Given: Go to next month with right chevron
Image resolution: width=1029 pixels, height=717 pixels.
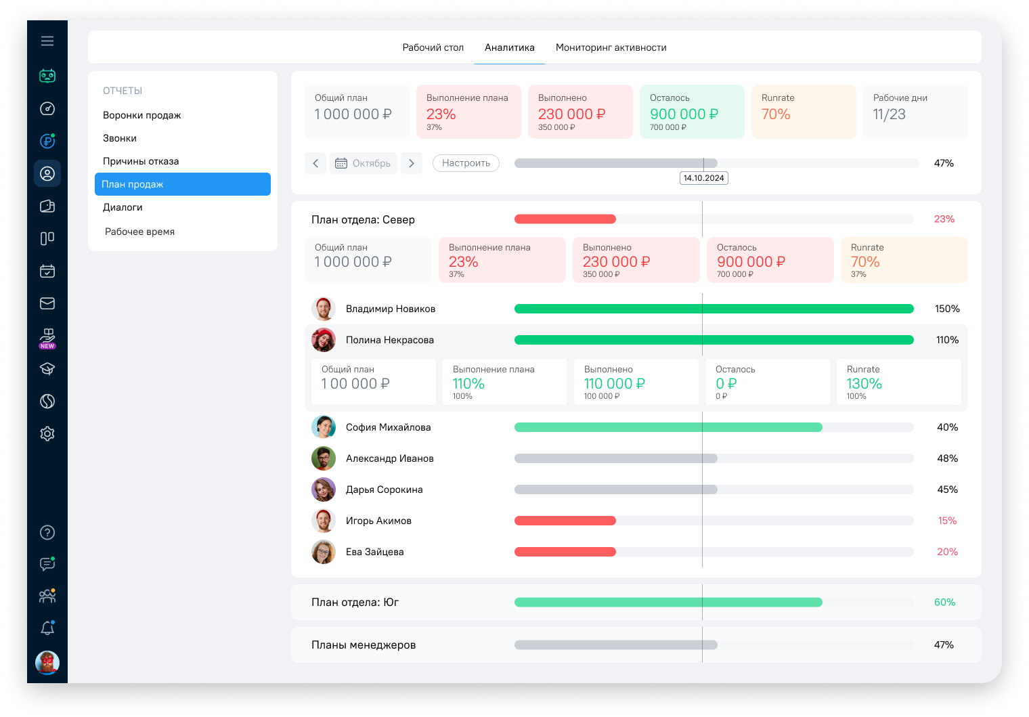Looking at the screenshot, I should 412,163.
